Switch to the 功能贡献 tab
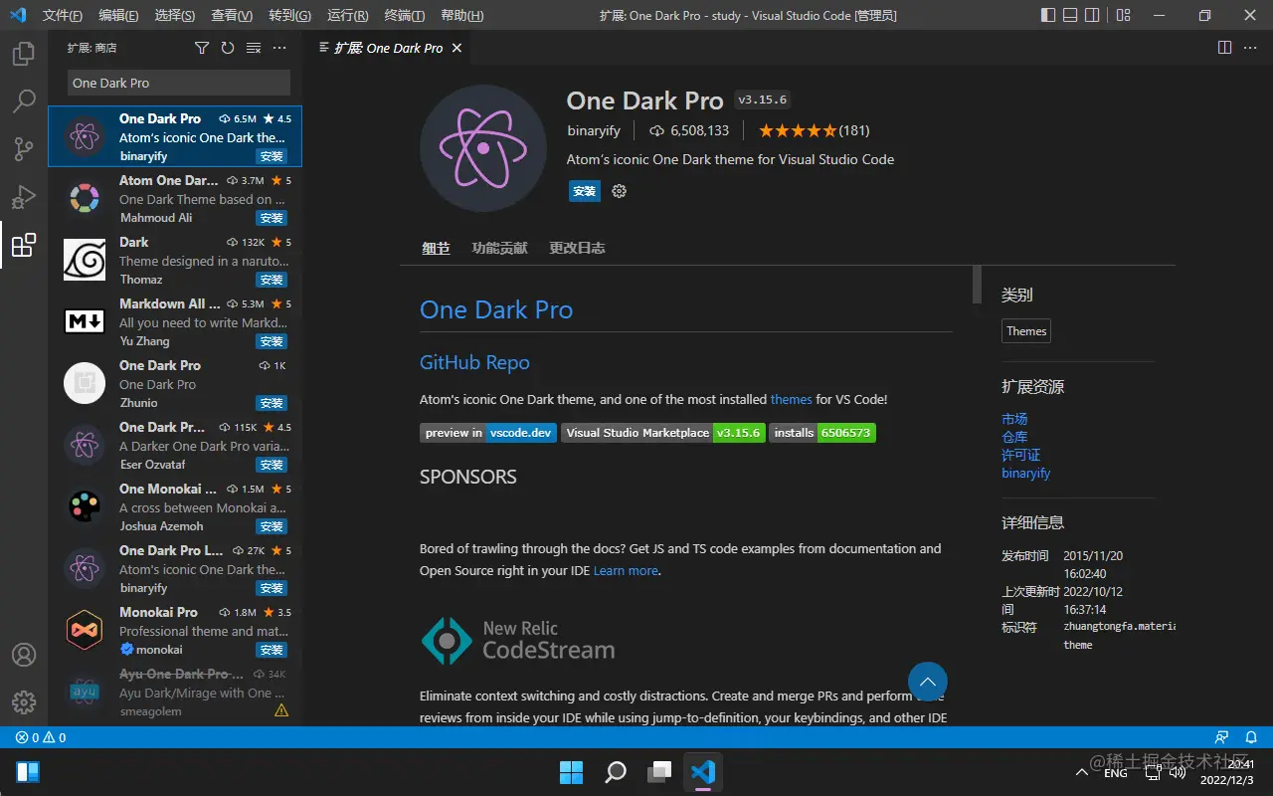Viewport: 1273px width, 796px height. [x=499, y=248]
